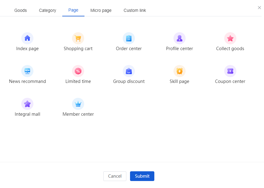Click the "Skill page" label
This screenshot has width=264, height=188.
pos(180,81)
